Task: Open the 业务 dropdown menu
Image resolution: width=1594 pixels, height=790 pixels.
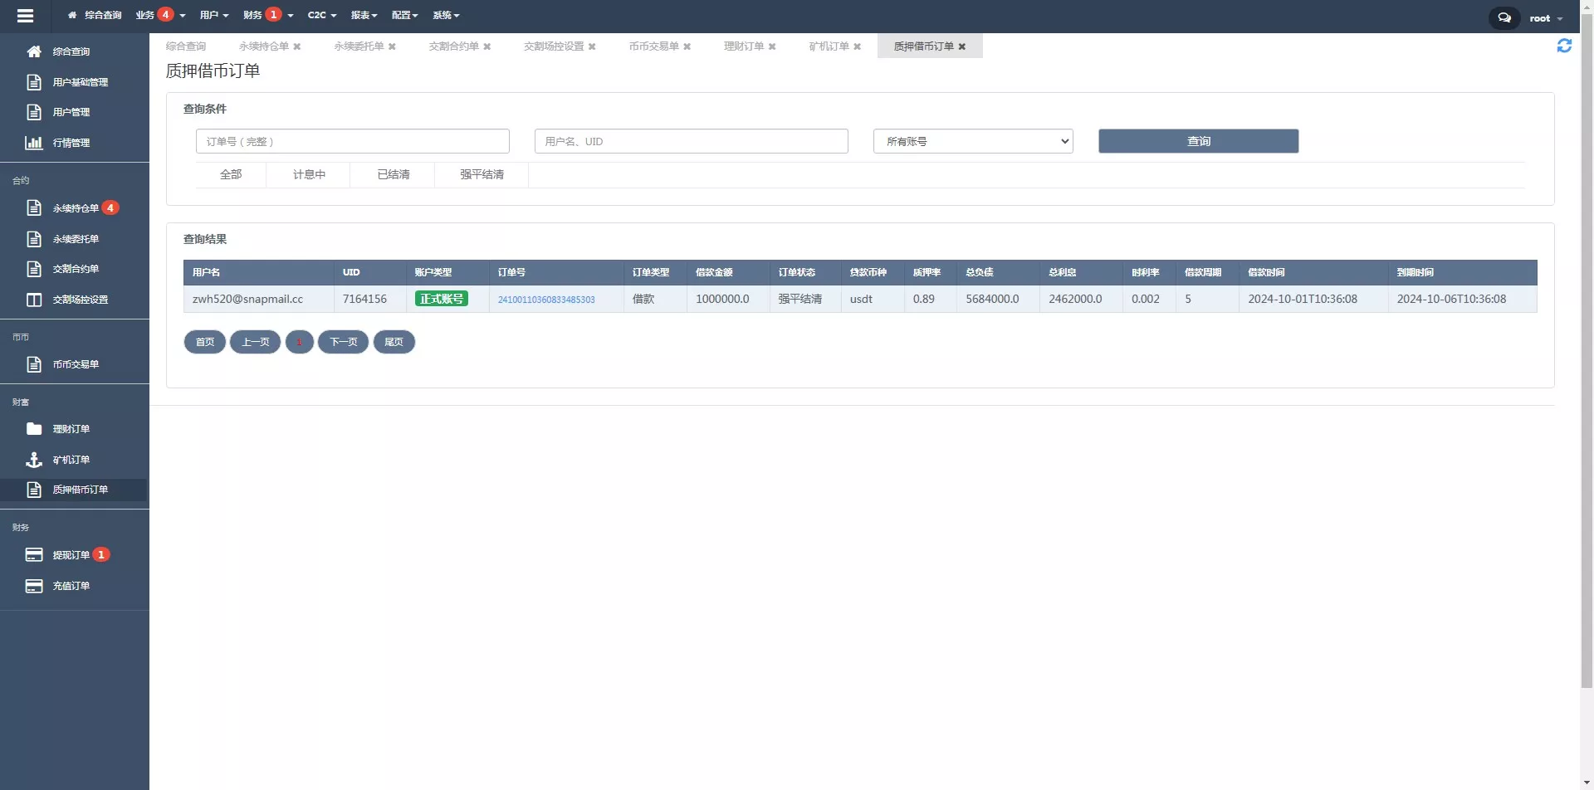Action: tap(159, 15)
